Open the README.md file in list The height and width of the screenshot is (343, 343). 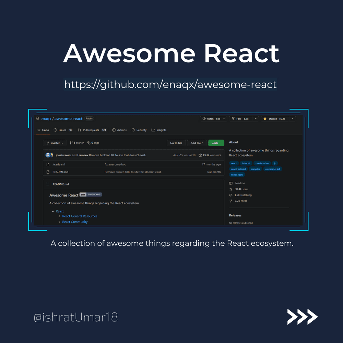[x=60, y=172]
